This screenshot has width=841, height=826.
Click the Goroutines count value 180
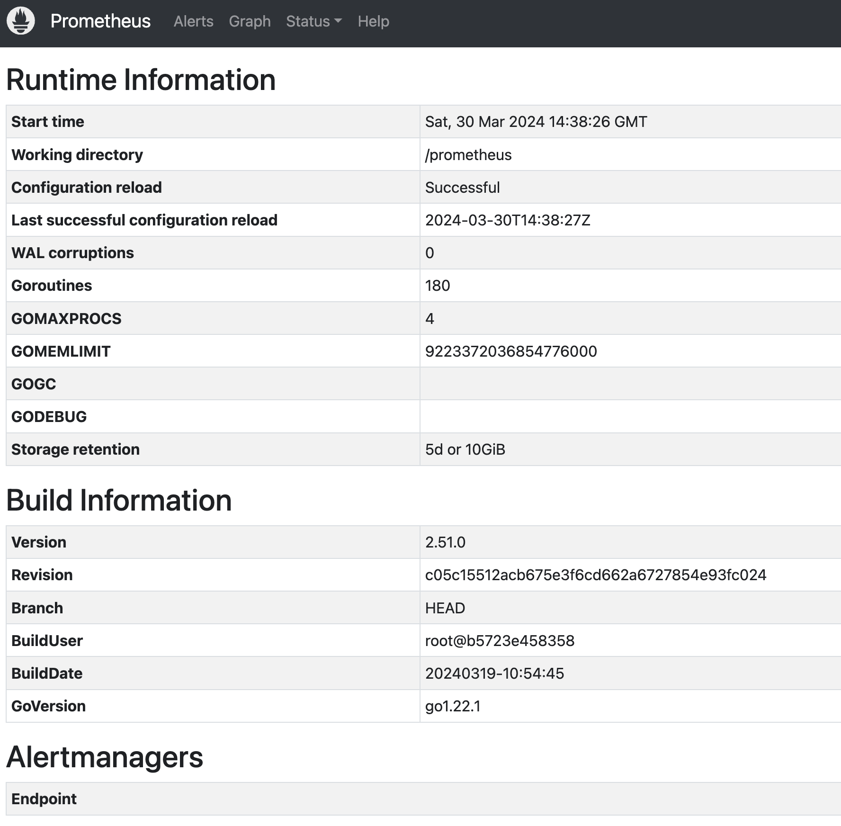[437, 286]
